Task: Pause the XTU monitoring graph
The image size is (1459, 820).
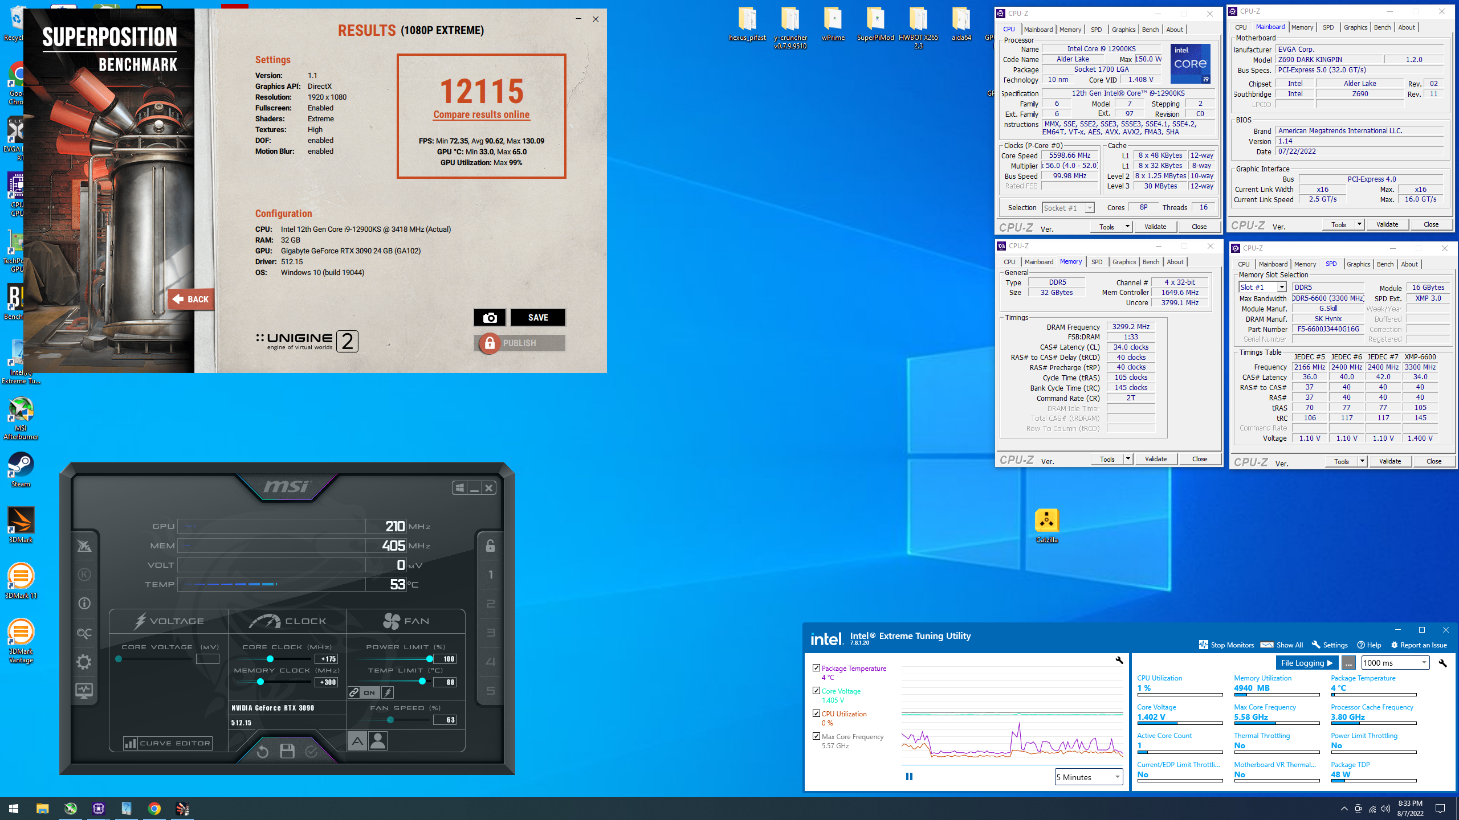Action: click(x=909, y=776)
